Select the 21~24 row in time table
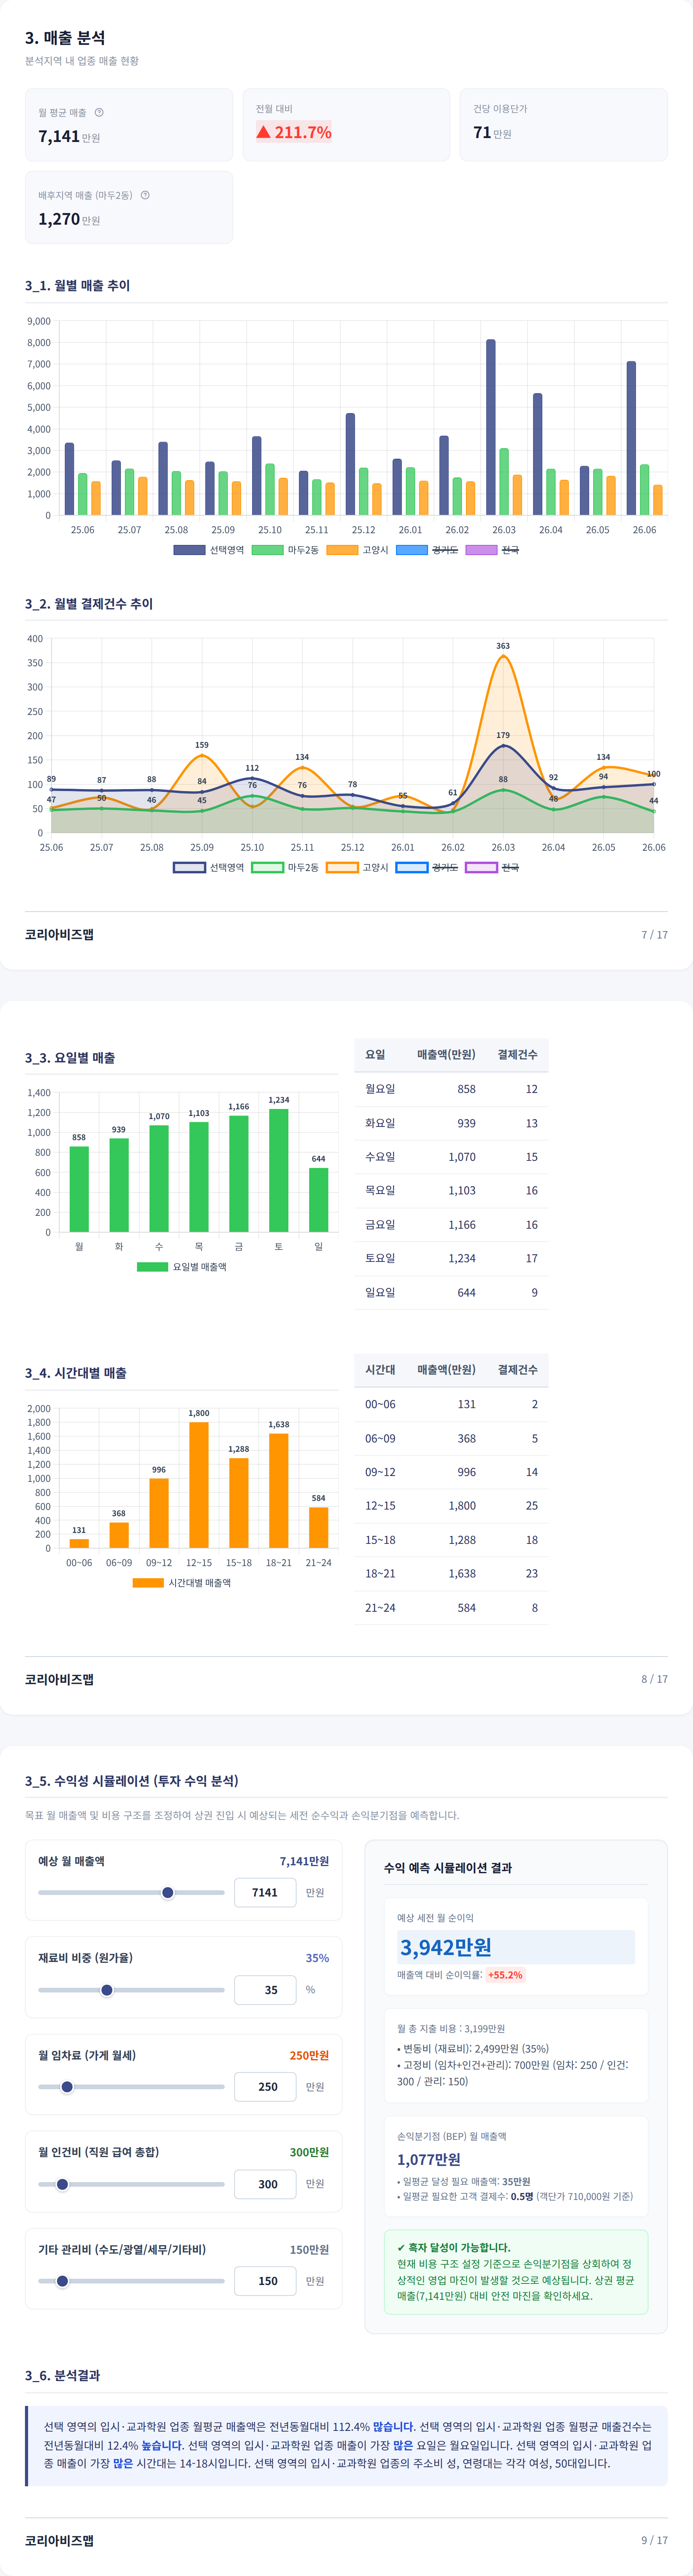Image resolution: width=693 pixels, height=2576 pixels. (451, 1607)
